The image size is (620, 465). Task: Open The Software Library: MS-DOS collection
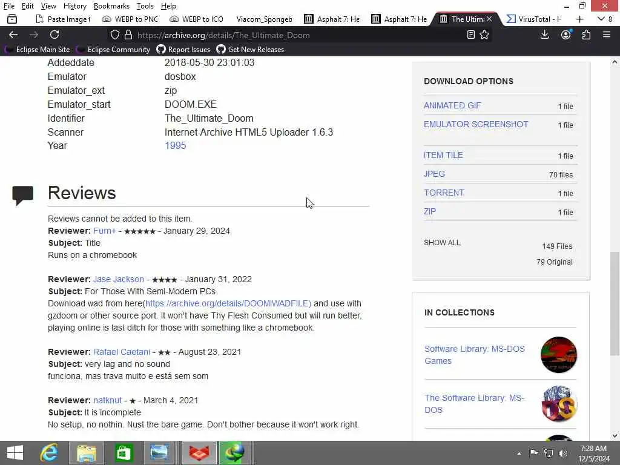[x=474, y=404]
